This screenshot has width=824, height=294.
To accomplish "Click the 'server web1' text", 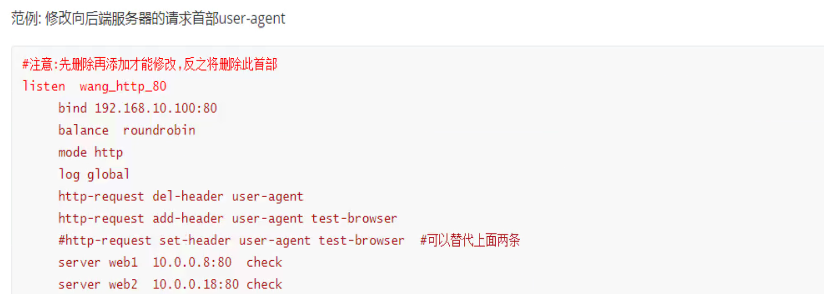I will (98, 262).
